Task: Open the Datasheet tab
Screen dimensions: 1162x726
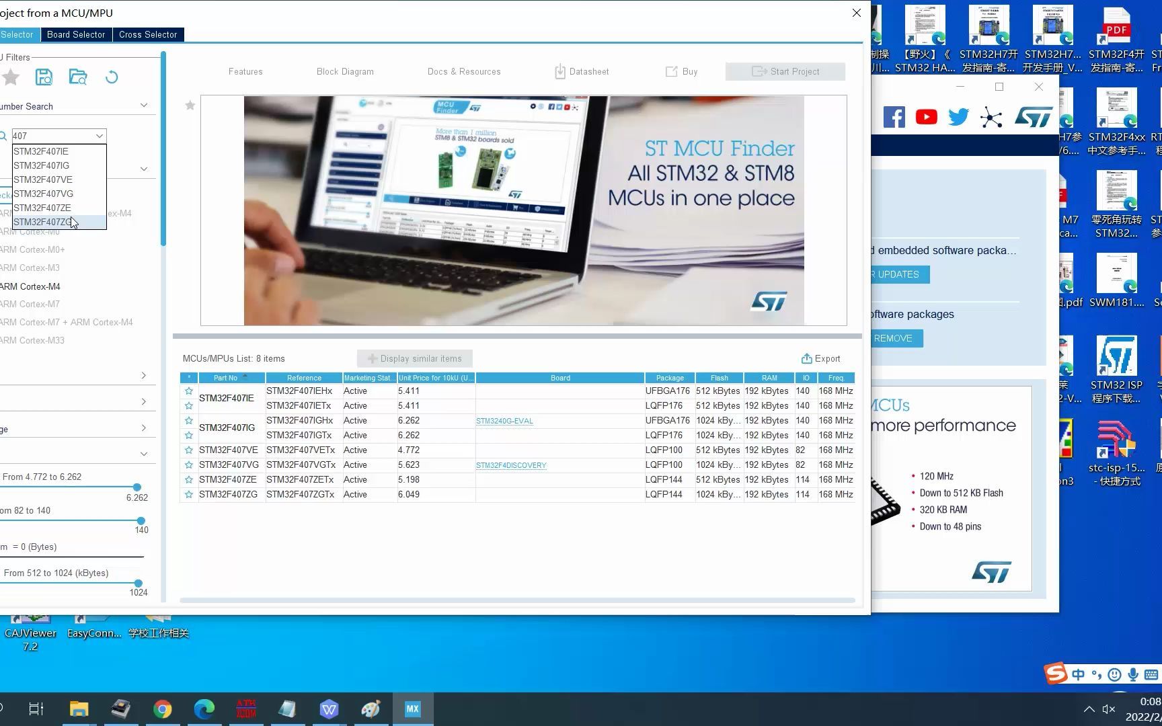Action: (x=582, y=71)
